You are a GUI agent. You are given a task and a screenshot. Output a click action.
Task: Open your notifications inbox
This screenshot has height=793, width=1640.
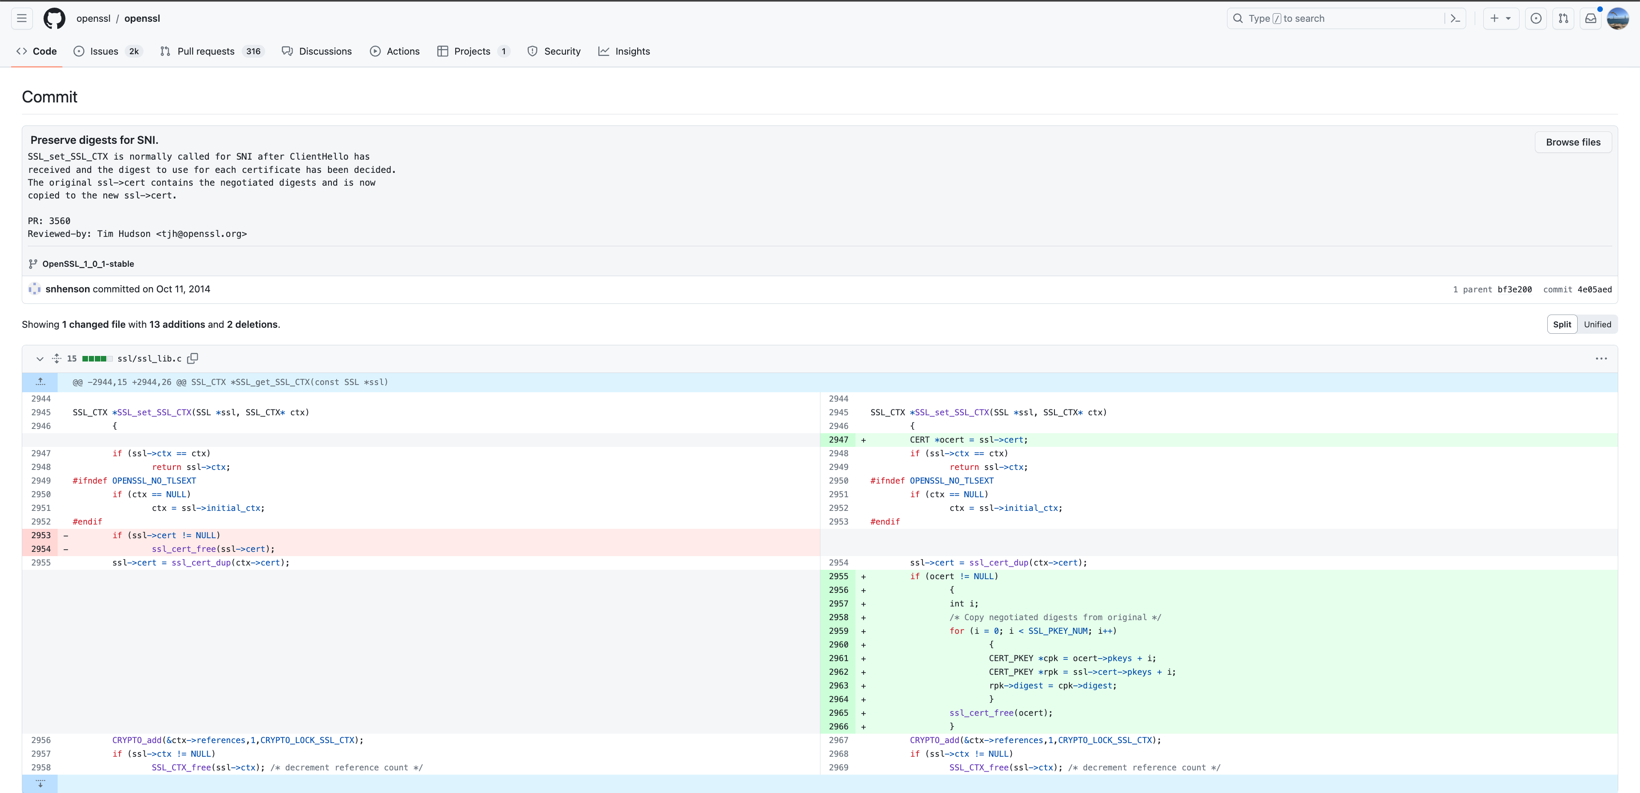1590,18
